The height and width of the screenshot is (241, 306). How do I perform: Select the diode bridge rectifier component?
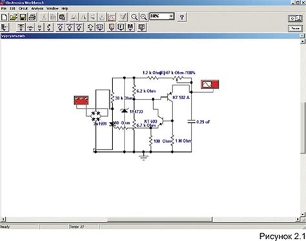click(x=96, y=116)
